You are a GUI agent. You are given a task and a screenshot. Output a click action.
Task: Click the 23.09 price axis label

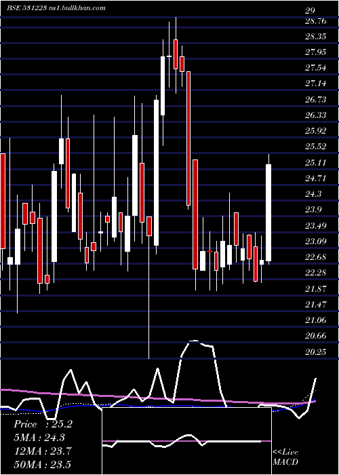coord(315,242)
